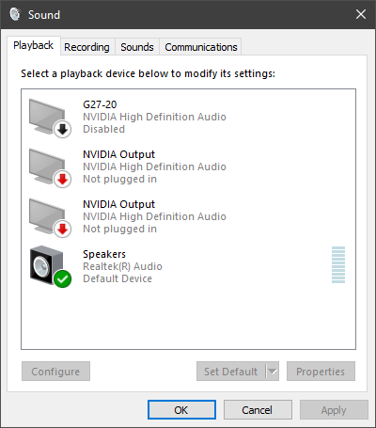Switch to the Communications tab
Image resolution: width=376 pixels, height=428 pixels.
[x=201, y=47]
